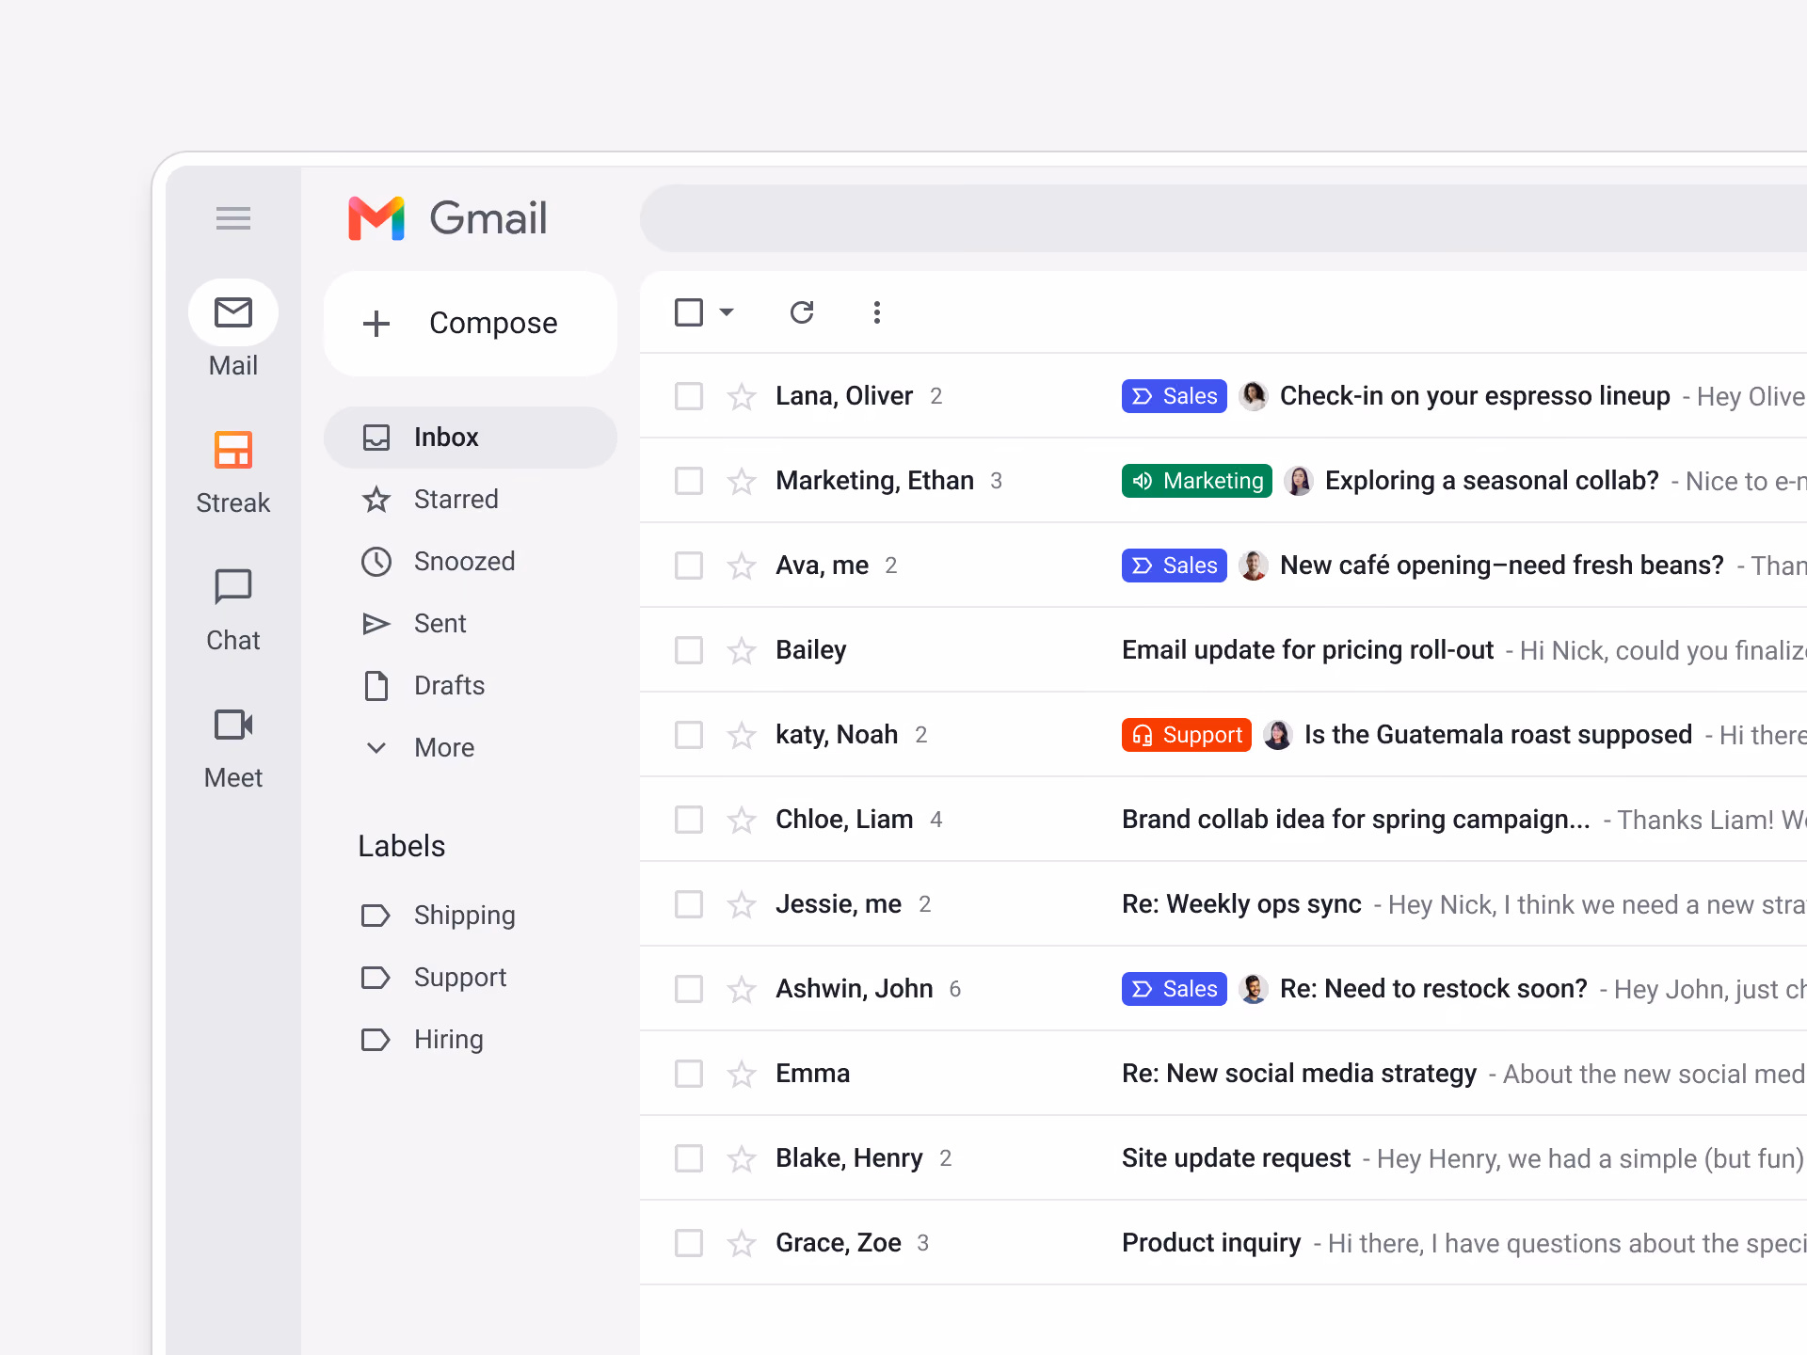Screen dimensions: 1807x1355
Task: Star the Lana, Oliver email
Action: pyautogui.click(x=742, y=396)
